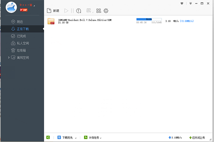Image resolution: width=214 pixels, height=142 pixels.
Task: Expand the 离线空间 offline space tree
Action: [9, 58]
